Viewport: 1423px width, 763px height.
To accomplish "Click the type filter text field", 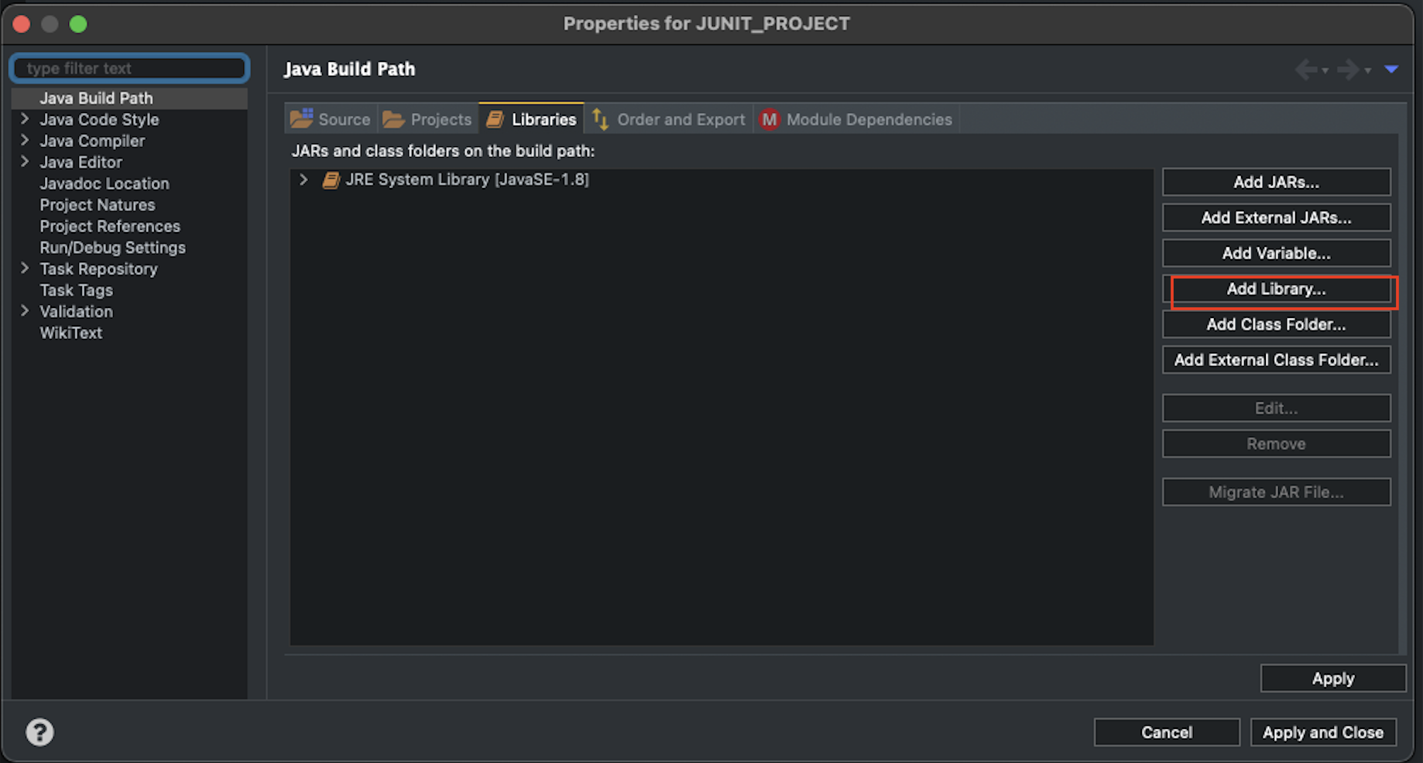I will pos(129,68).
